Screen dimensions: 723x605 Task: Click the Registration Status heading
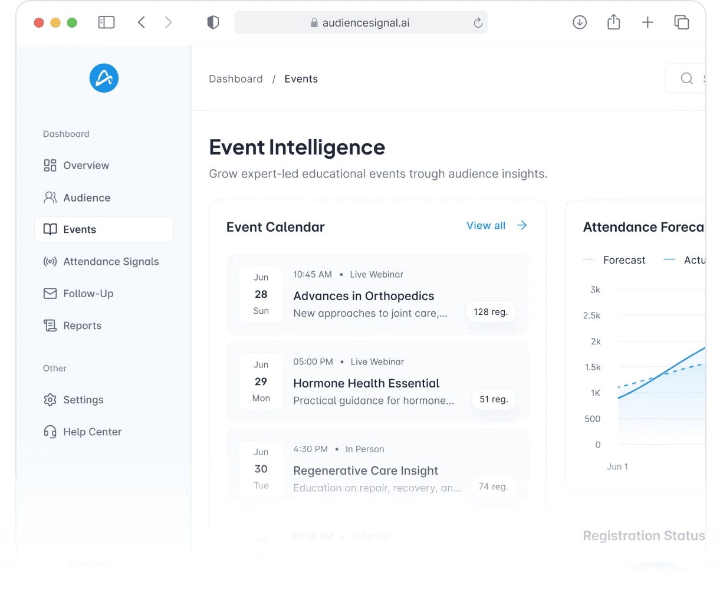point(644,536)
